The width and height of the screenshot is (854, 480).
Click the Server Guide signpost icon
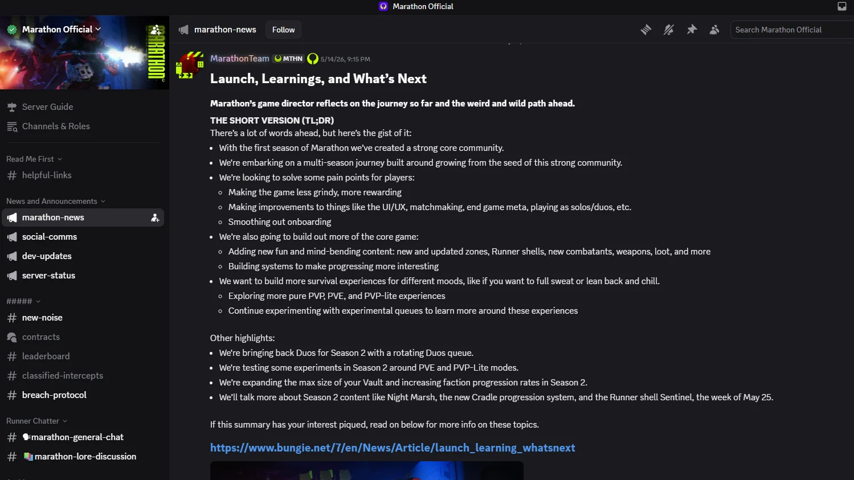click(x=12, y=107)
